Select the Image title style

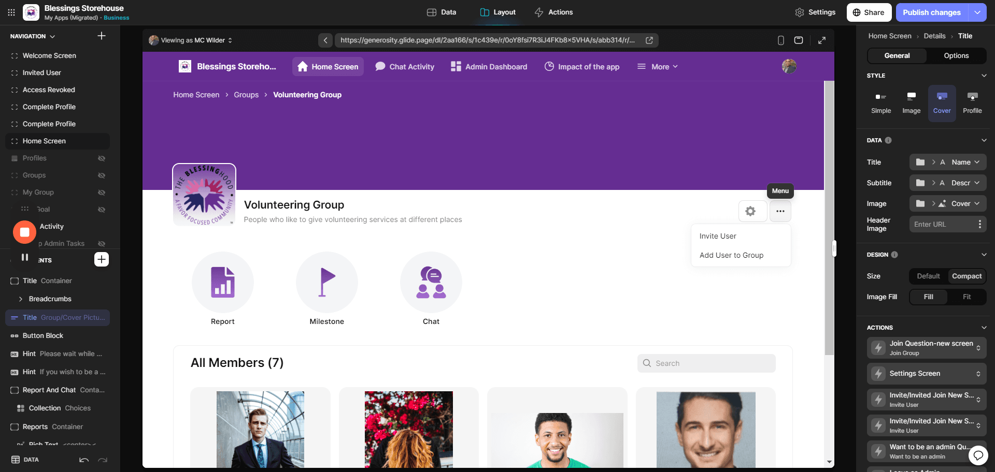coord(912,103)
